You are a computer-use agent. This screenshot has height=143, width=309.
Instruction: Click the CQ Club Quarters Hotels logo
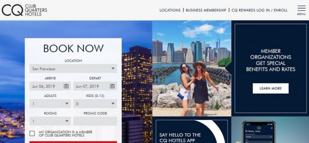point(24,10)
